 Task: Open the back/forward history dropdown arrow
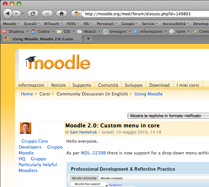pos(23,14)
